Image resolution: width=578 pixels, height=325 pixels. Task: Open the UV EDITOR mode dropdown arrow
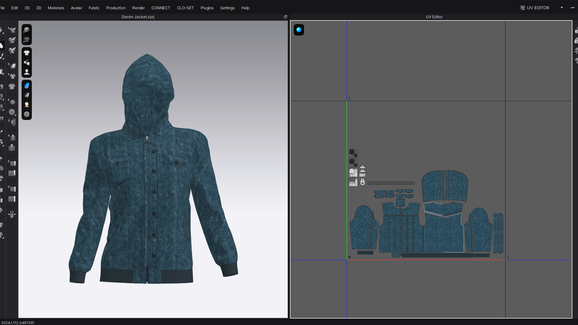pyautogui.click(x=561, y=8)
